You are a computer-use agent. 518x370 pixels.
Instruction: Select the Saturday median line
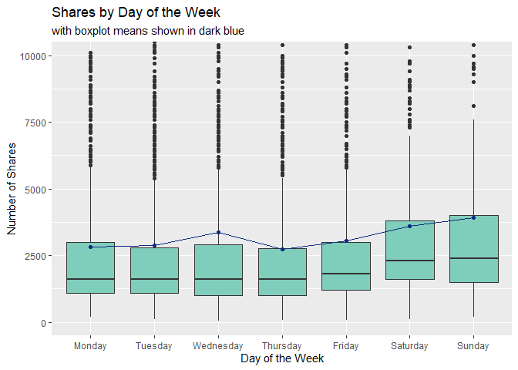pos(409,261)
